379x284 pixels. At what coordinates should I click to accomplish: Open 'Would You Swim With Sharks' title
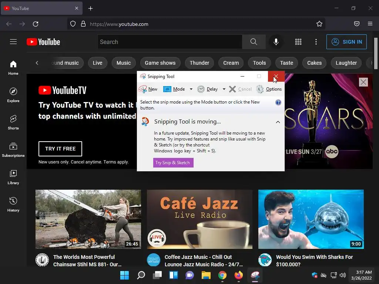click(314, 261)
